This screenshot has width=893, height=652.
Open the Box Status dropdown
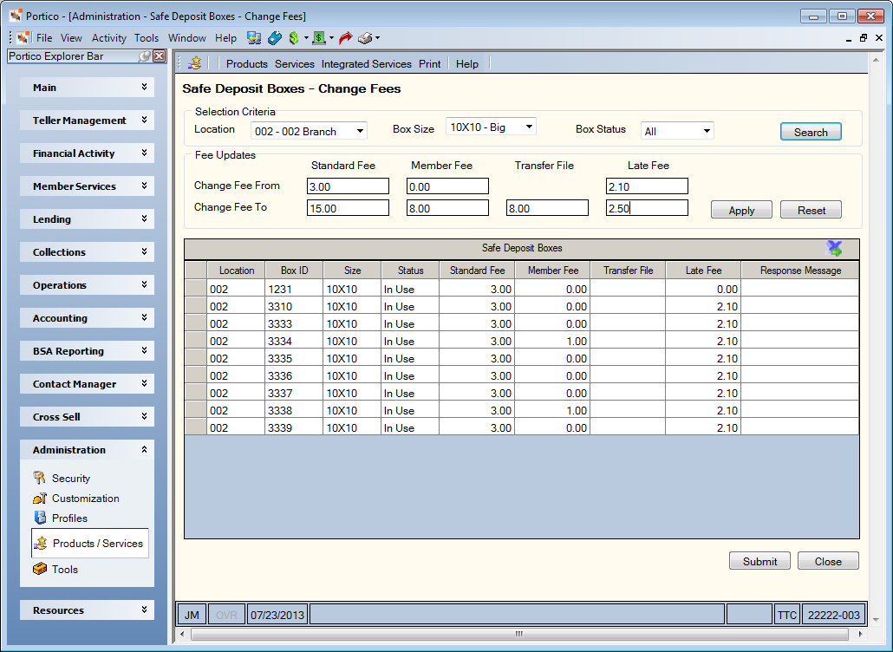click(676, 131)
